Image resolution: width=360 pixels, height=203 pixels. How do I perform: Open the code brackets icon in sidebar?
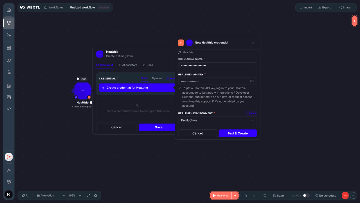pos(9,109)
